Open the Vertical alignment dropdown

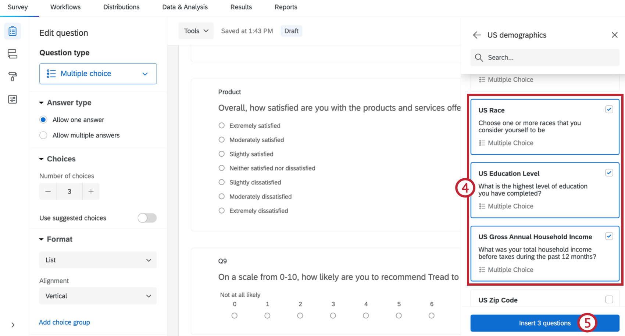click(x=98, y=296)
